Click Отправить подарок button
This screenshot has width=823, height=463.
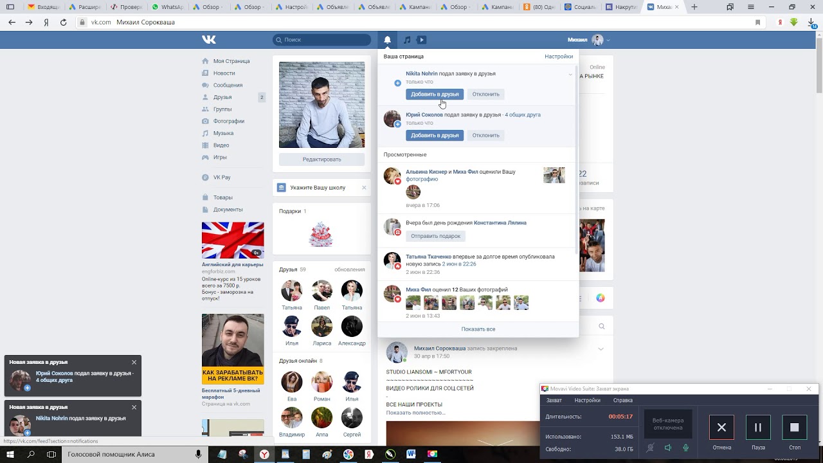click(x=435, y=236)
